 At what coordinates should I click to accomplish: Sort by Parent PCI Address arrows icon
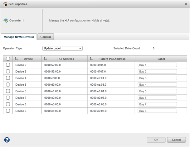pos(91,59)
